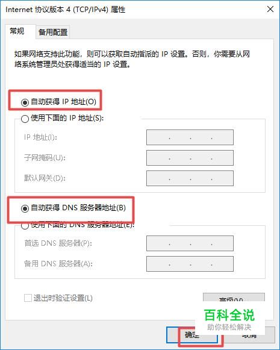Toggle the 退出时验证设置 checkbox

click(28, 298)
